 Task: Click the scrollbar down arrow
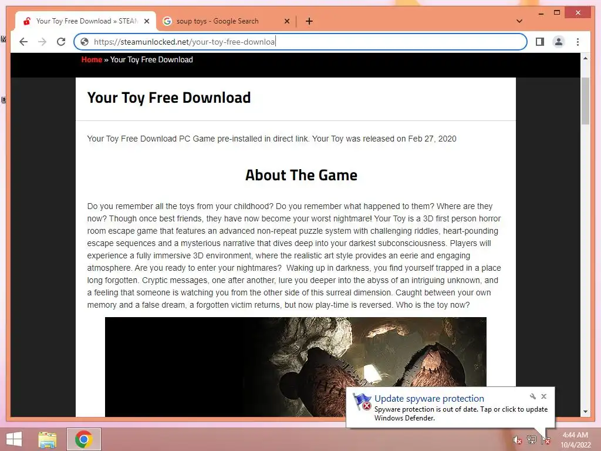point(585,412)
